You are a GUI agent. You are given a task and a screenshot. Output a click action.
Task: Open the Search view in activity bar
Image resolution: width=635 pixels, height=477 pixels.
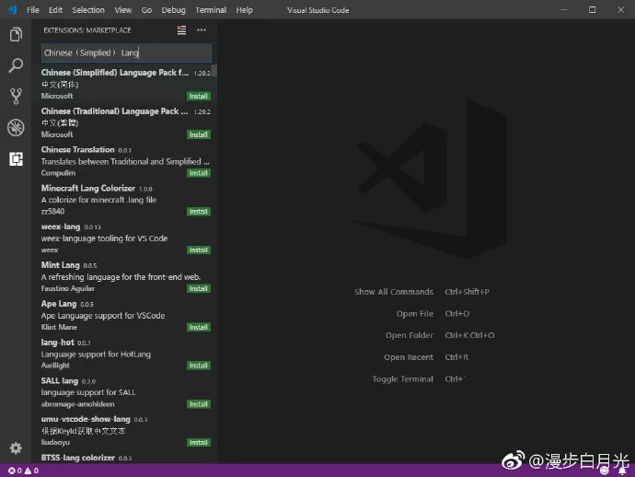[x=16, y=65]
